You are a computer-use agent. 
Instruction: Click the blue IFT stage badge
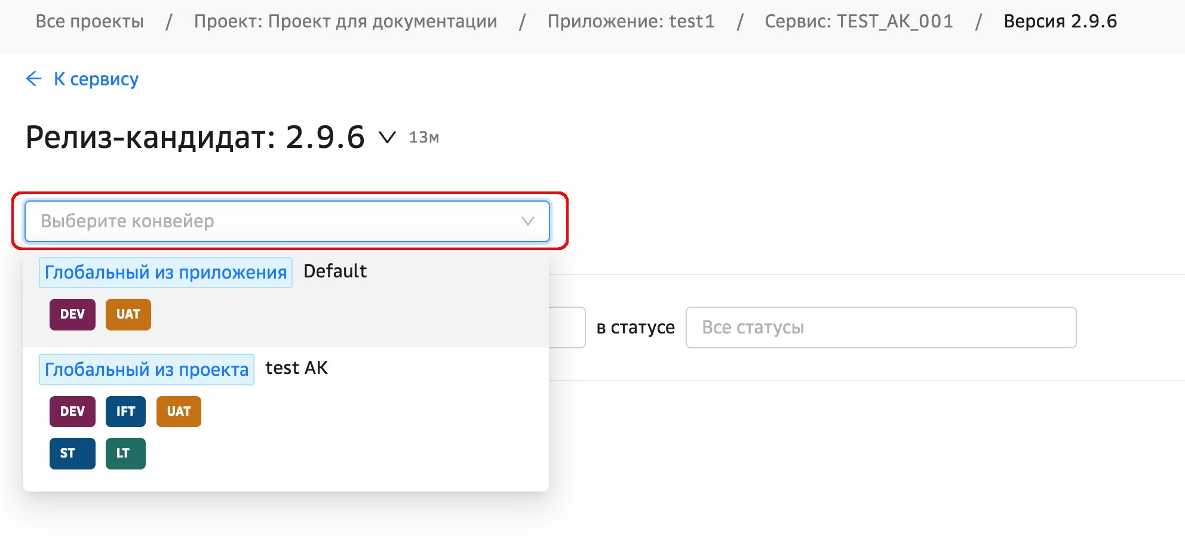[125, 412]
